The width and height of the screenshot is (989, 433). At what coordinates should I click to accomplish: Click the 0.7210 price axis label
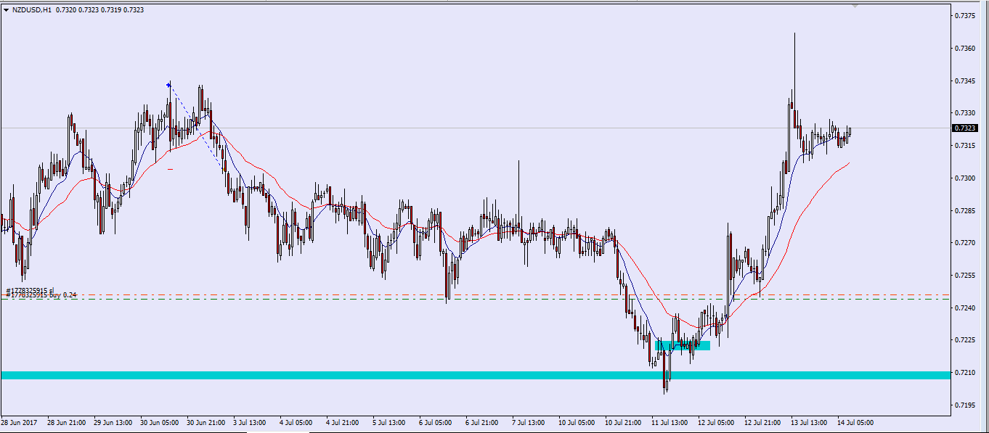pyautogui.click(x=965, y=373)
